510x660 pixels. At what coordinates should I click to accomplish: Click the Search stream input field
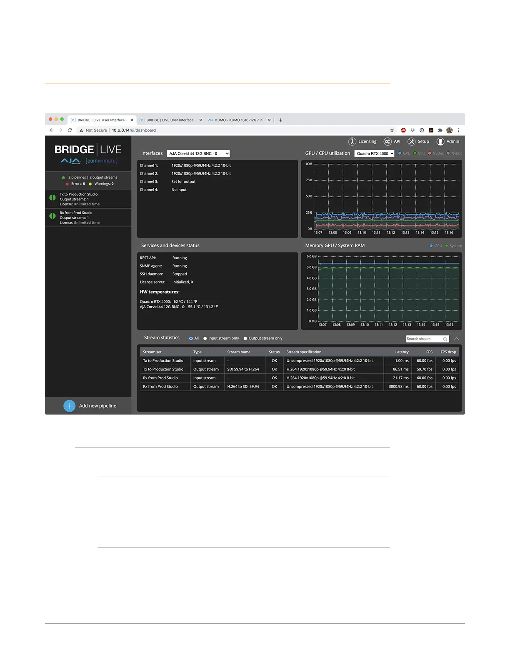click(423, 339)
